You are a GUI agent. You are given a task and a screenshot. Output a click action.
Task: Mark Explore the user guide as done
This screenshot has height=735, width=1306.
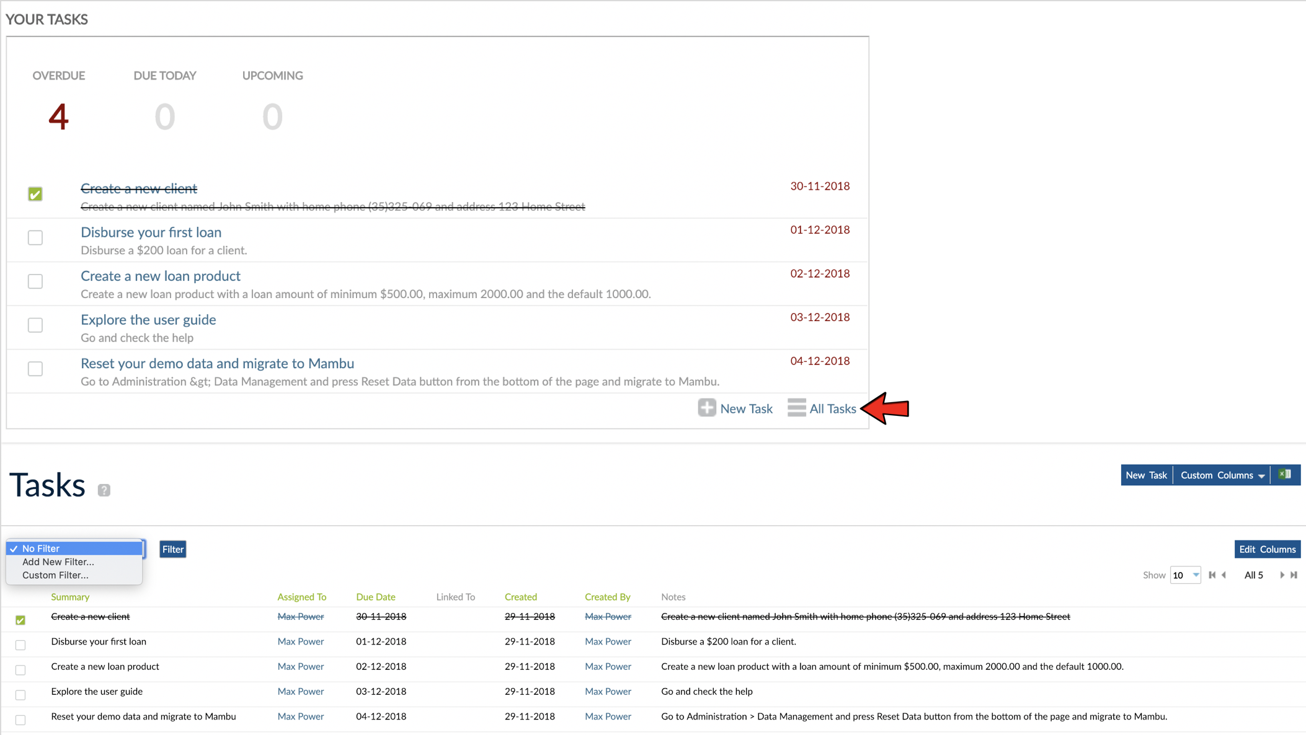tap(35, 325)
